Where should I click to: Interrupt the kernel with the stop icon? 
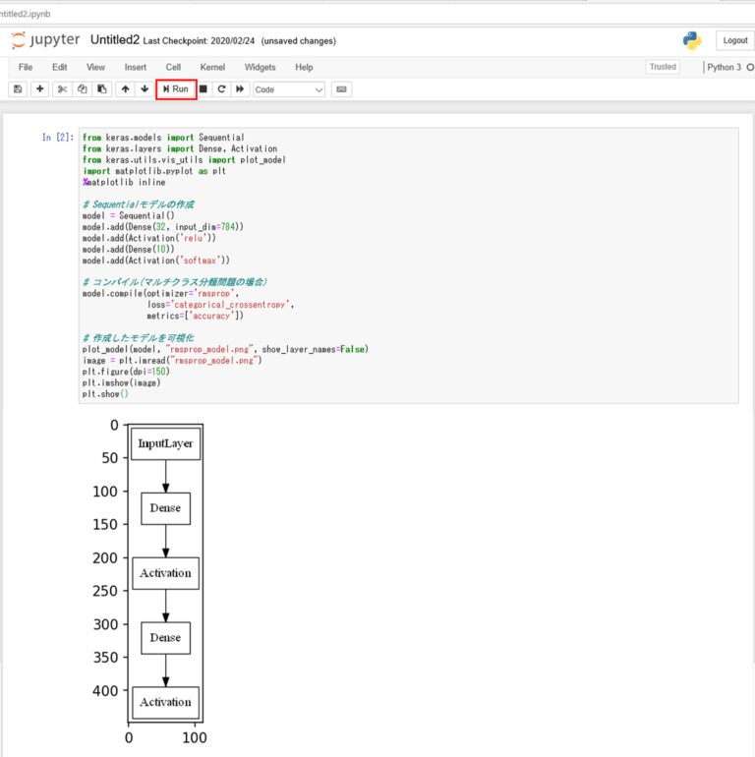point(203,89)
